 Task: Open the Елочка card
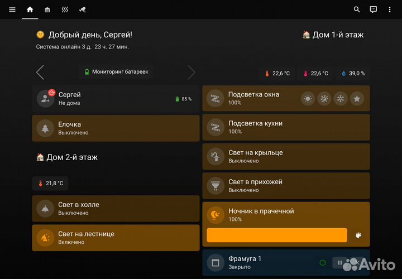tap(116, 128)
